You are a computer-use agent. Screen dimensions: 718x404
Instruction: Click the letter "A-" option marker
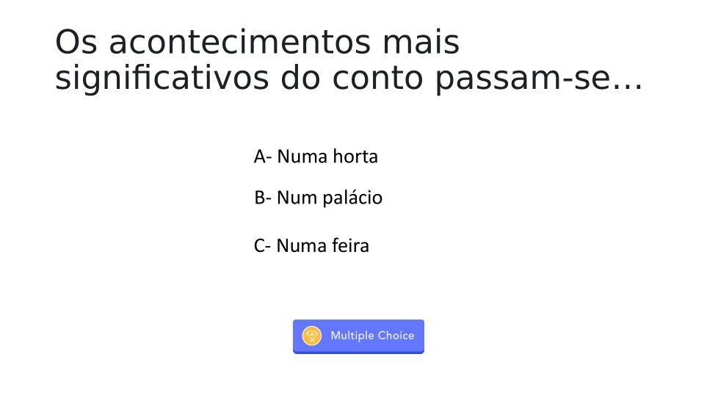263,156
